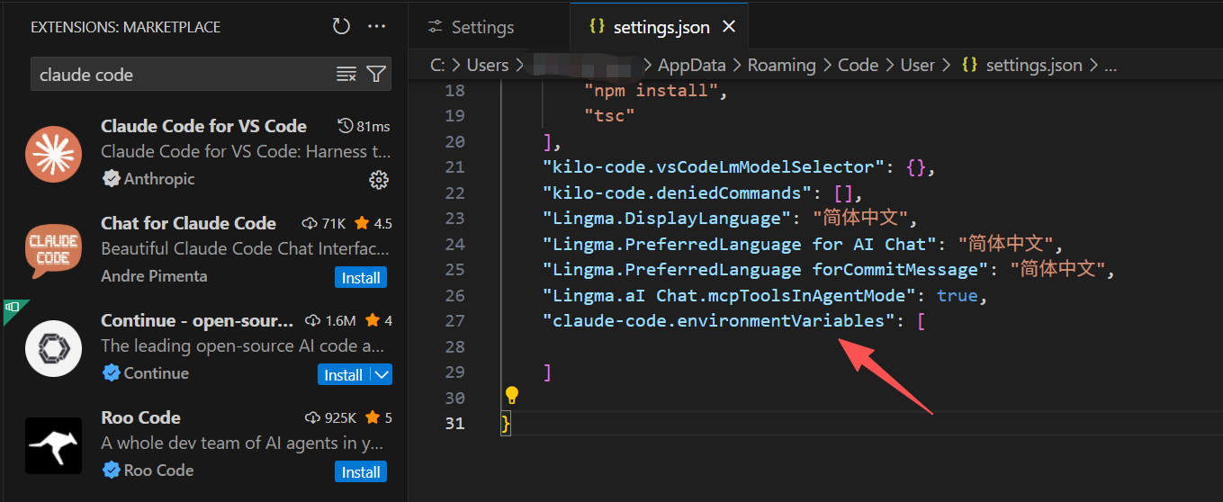This screenshot has height=502, width=1223.
Task: Click the lightbulb code action icon
Action: pos(512,395)
